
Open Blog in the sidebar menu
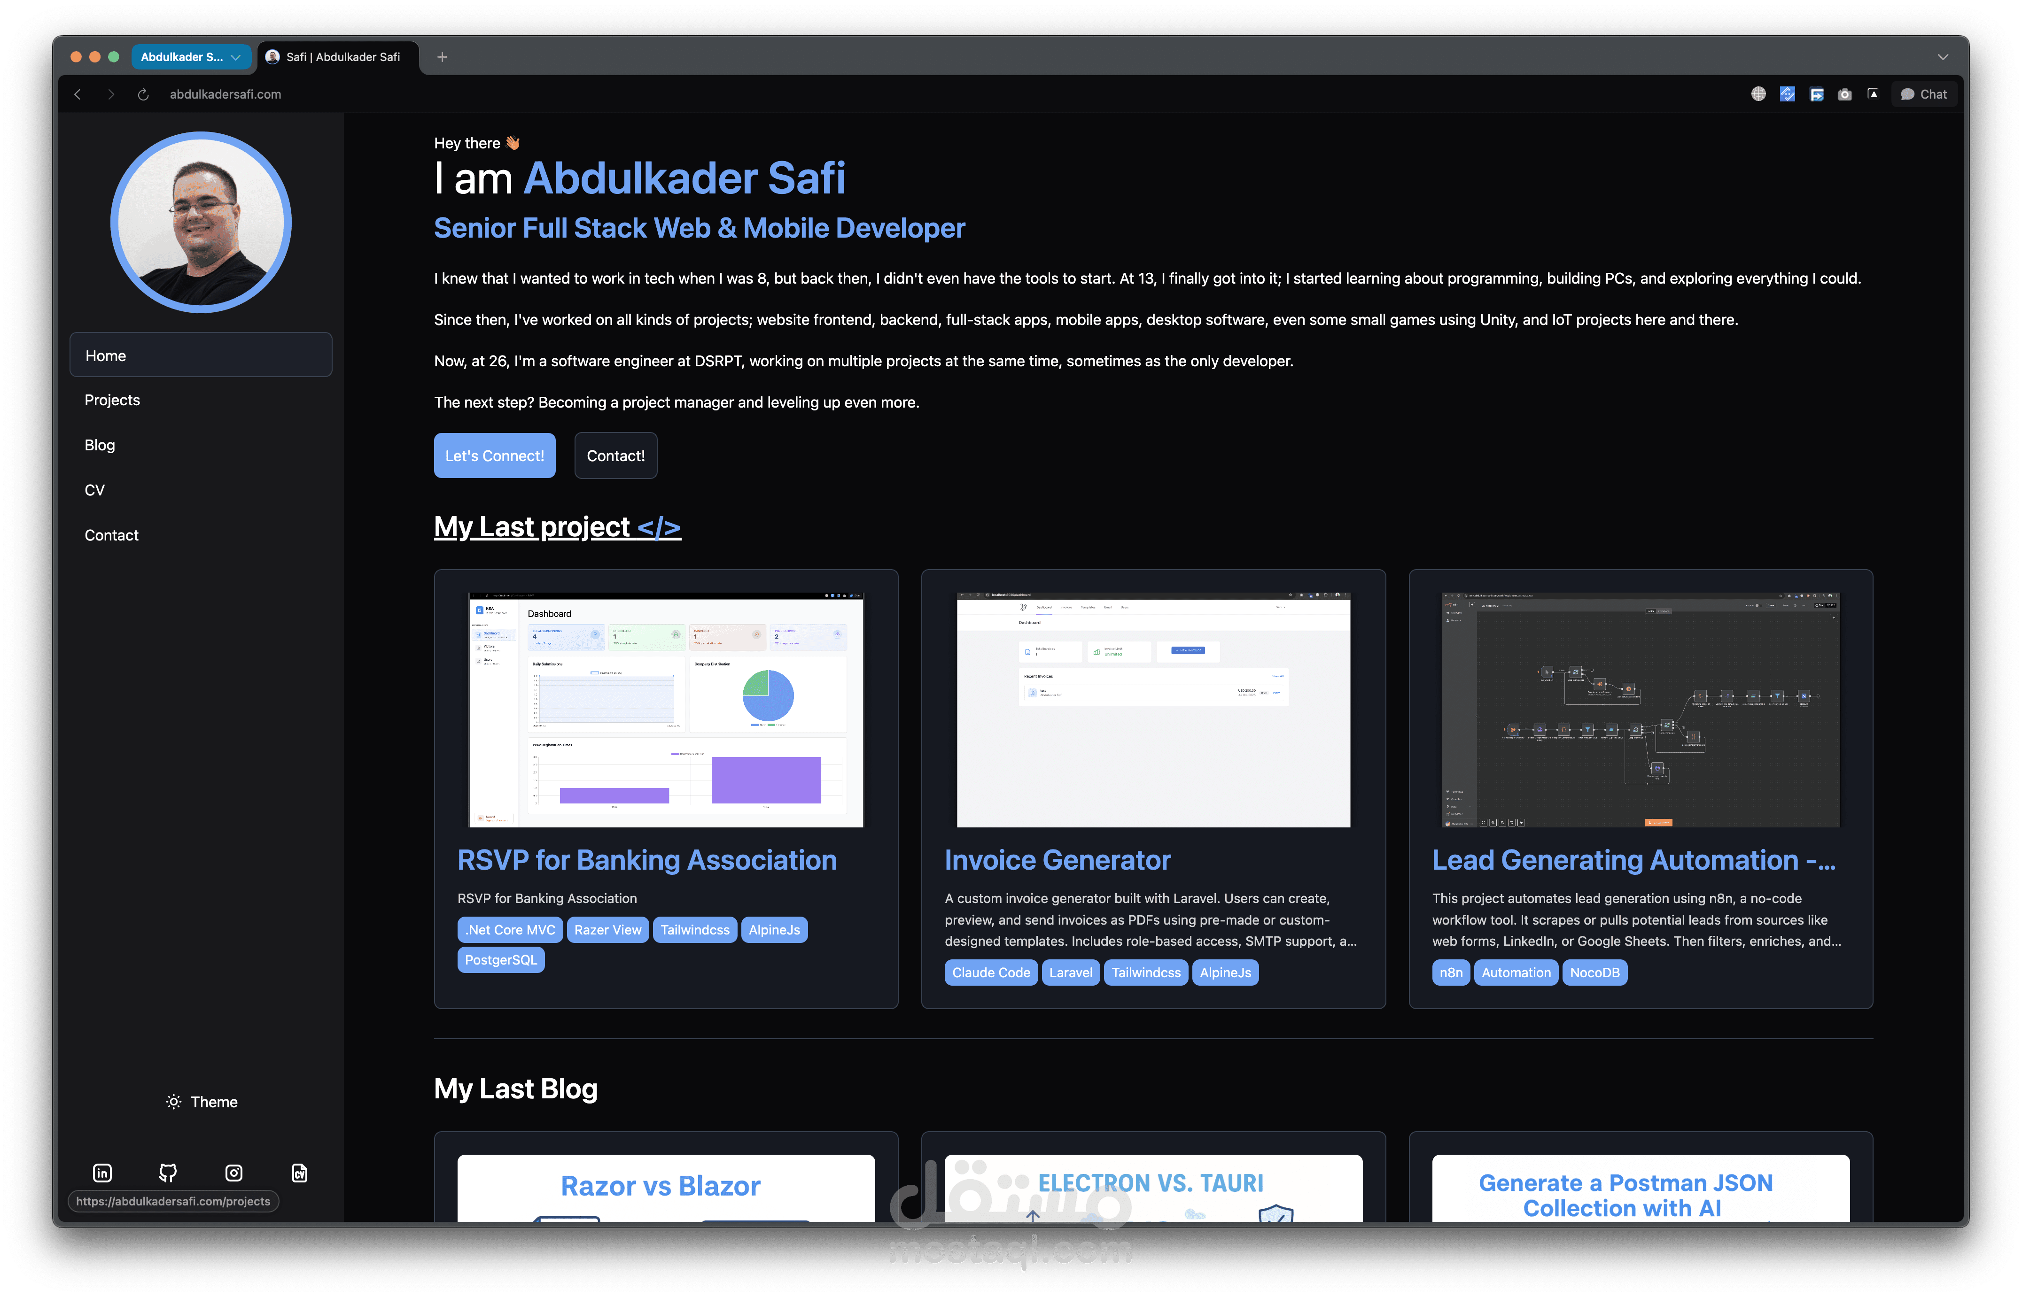(x=201, y=445)
